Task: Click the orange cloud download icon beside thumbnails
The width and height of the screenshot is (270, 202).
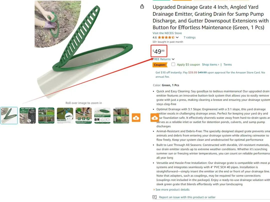Action: (136, 118)
